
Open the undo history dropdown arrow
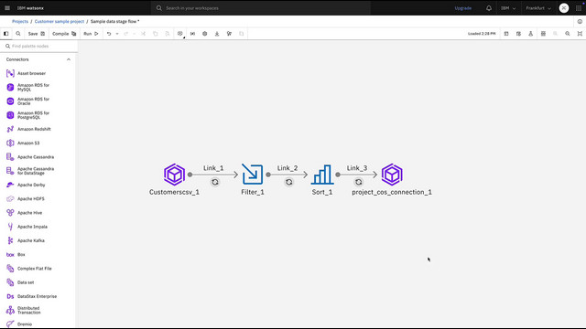[x=117, y=34]
